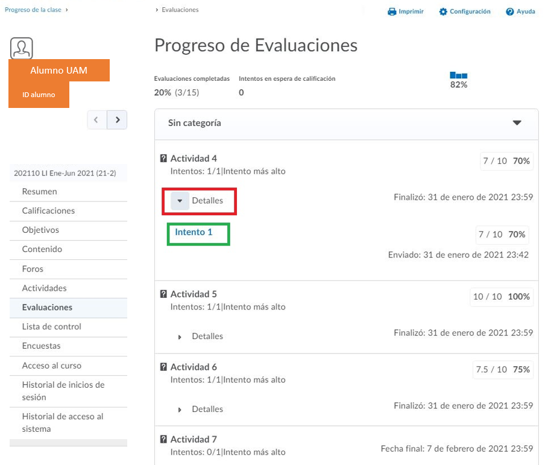Collapse the Sin categoría section arrow
The width and height of the screenshot is (548, 465).
[517, 123]
